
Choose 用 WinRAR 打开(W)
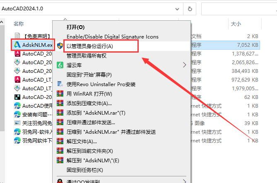tap(89, 94)
